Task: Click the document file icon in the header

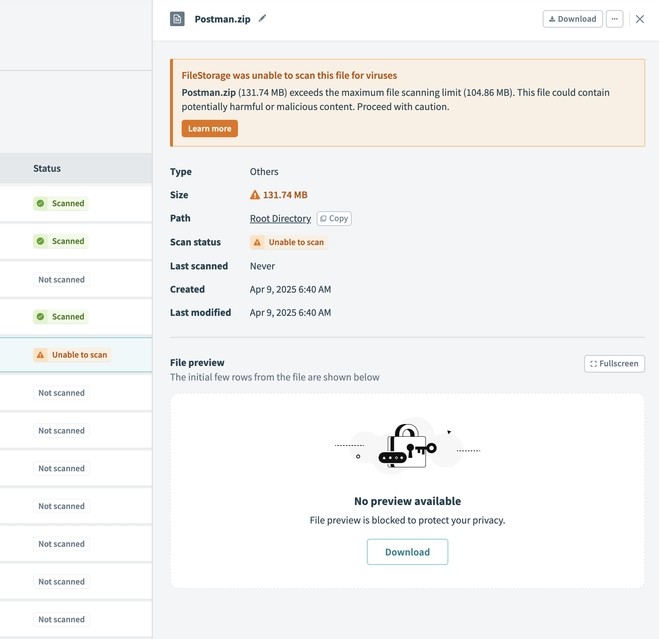Action: (177, 19)
